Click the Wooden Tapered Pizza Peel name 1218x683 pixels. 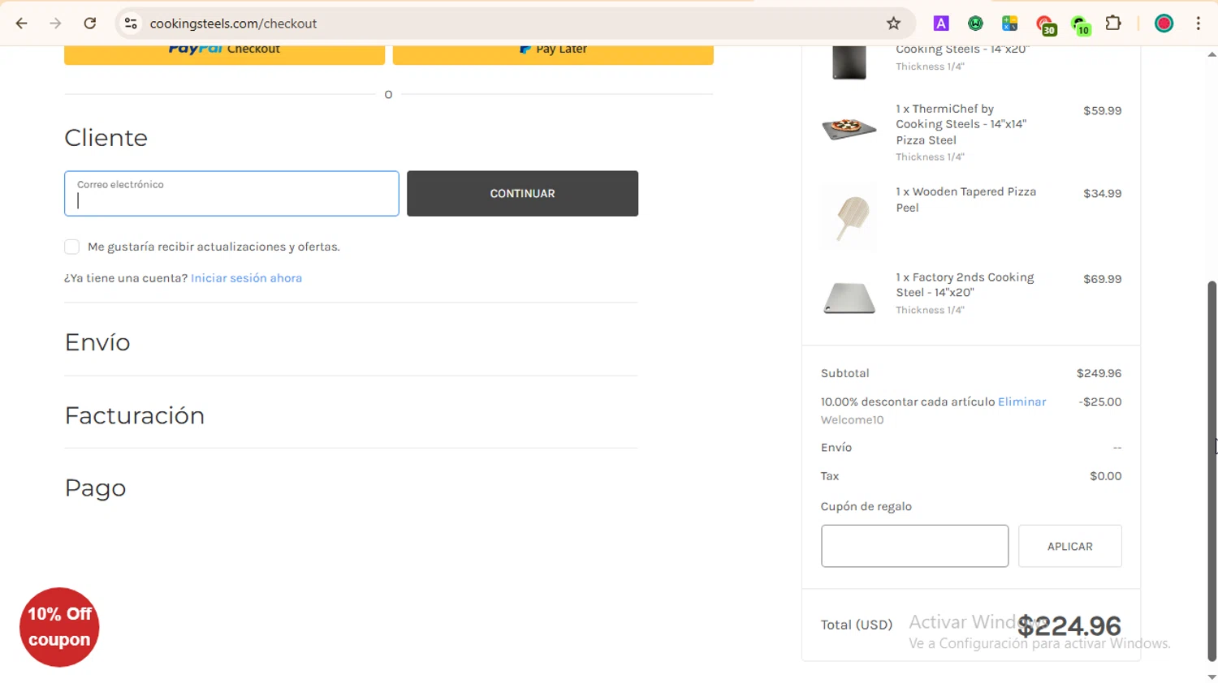(965, 200)
